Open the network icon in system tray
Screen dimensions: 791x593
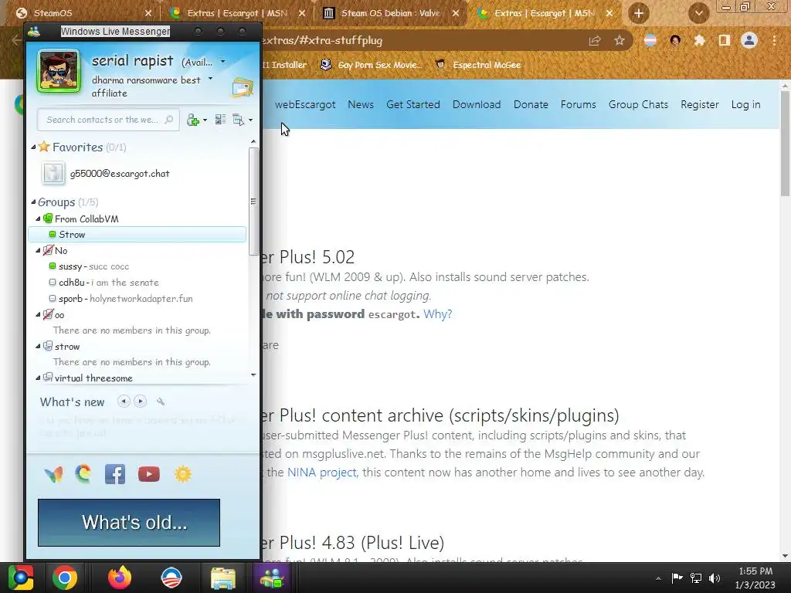[x=696, y=578]
